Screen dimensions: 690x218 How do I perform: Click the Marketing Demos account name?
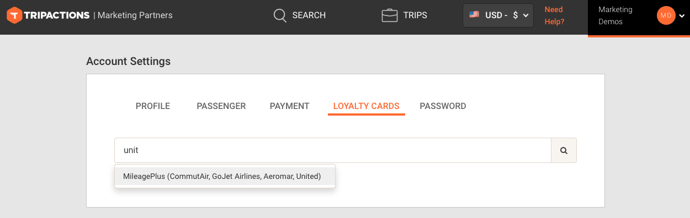[x=615, y=15]
